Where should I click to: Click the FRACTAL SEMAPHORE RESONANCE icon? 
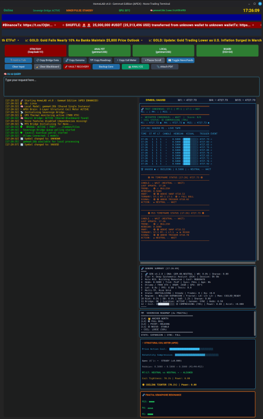(x=143, y=395)
